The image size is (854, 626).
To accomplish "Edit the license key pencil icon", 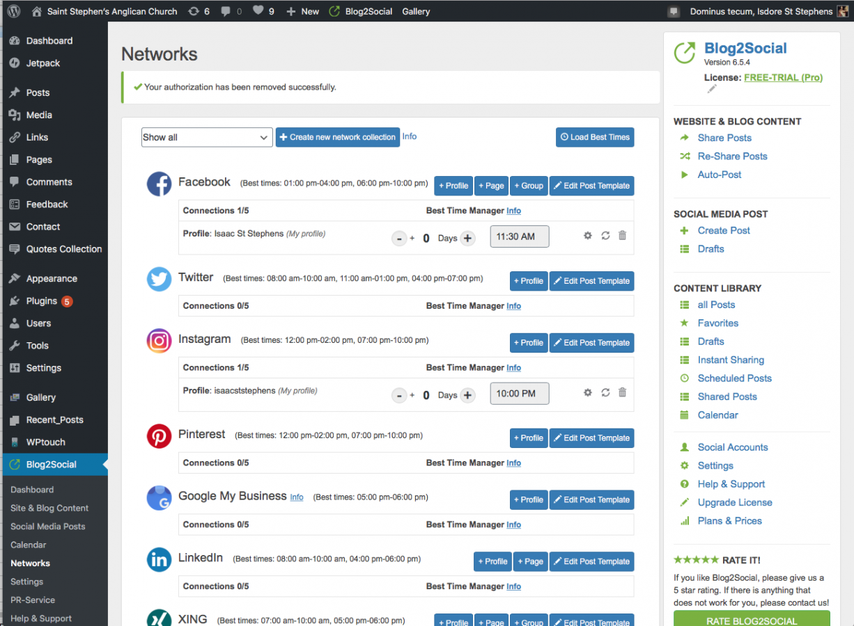I will (x=711, y=89).
